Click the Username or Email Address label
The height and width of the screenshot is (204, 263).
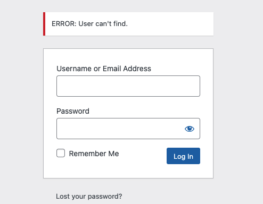(104, 69)
